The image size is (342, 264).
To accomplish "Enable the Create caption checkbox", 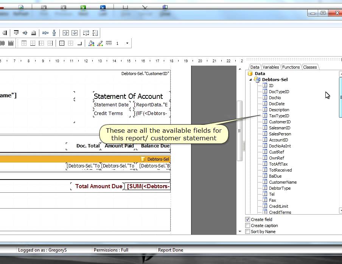I will tap(247, 226).
